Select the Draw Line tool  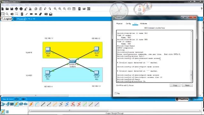pyautogui.click(x=26, y=14)
